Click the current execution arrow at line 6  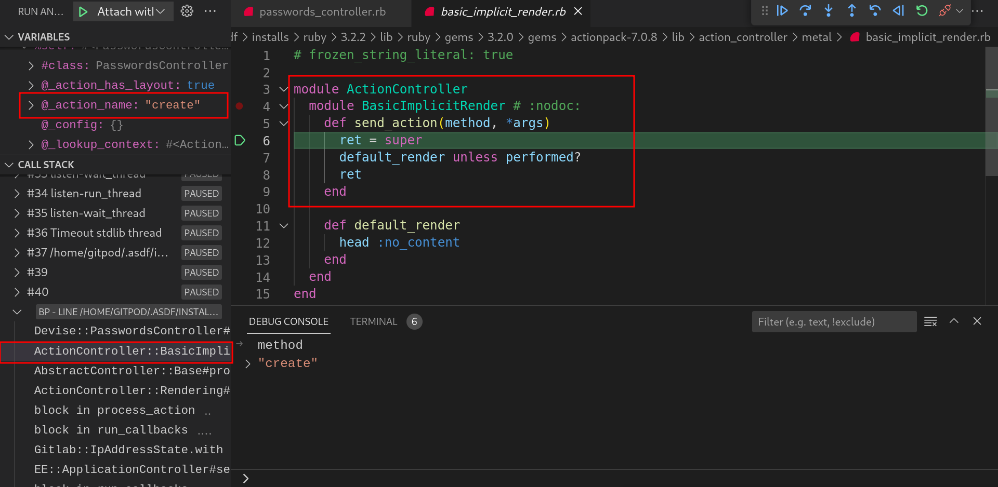240,140
